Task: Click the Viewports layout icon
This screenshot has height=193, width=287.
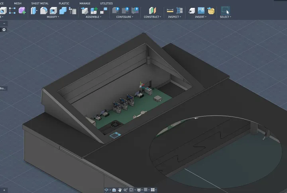Action: [x=153, y=190]
